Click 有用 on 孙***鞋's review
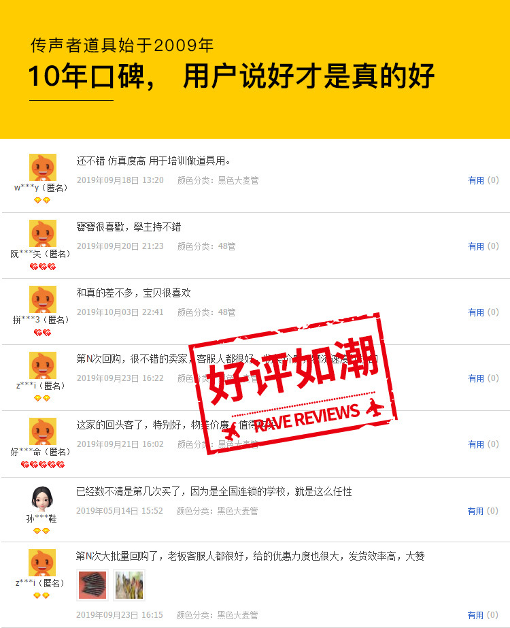This screenshot has height=628, width=510. (x=475, y=512)
